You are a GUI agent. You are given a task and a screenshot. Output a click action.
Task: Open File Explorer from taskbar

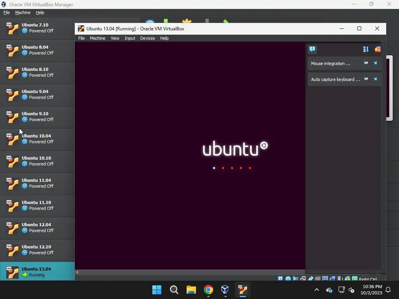tap(191, 290)
